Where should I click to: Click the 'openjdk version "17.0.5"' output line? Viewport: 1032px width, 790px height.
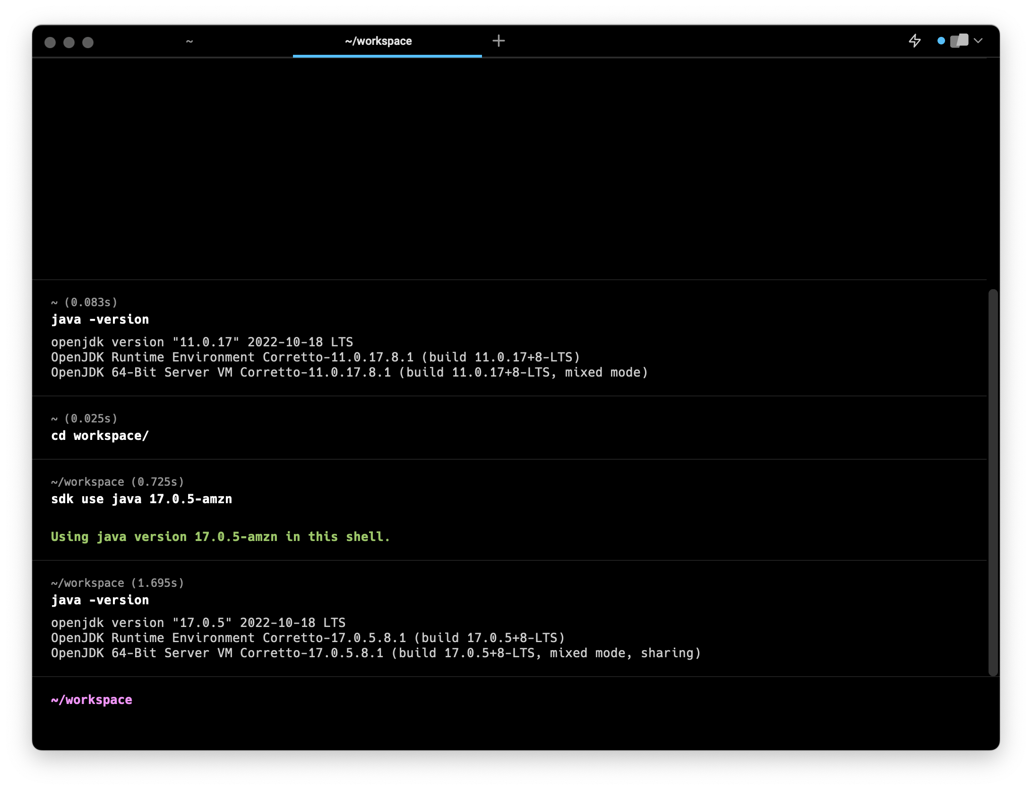point(198,623)
